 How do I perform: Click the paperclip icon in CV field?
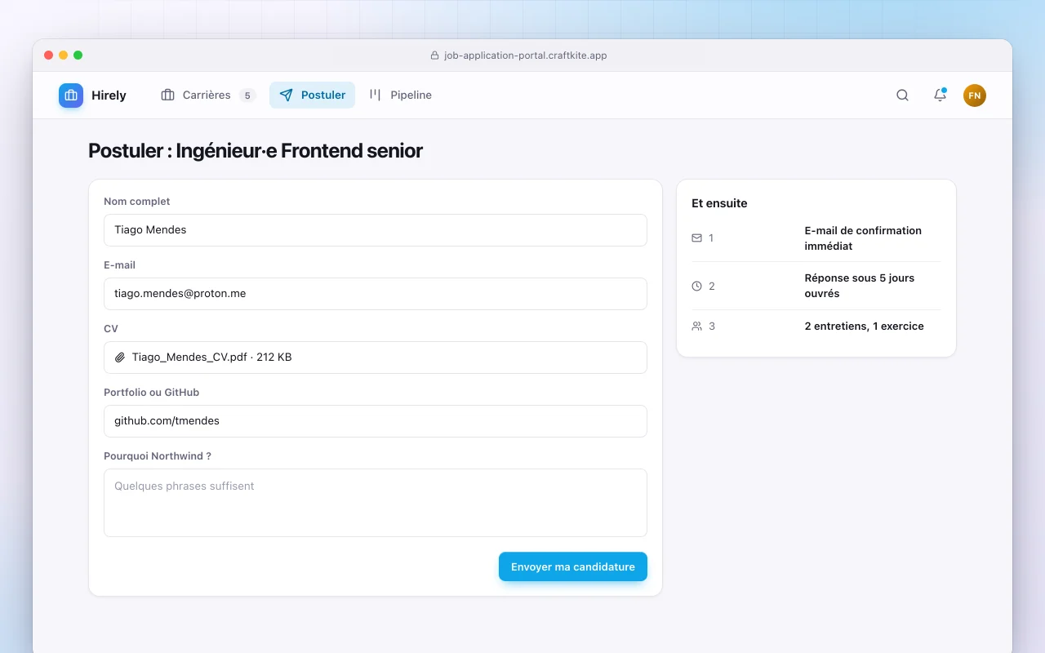pos(120,358)
